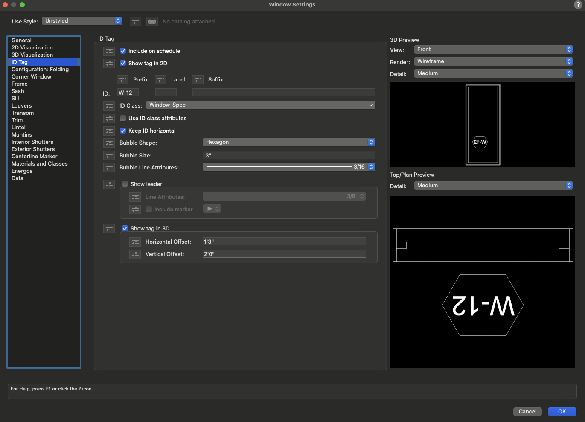This screenshot has width=585, height=422.
Task: Click the help question mark icon
Action: [578, 5]
